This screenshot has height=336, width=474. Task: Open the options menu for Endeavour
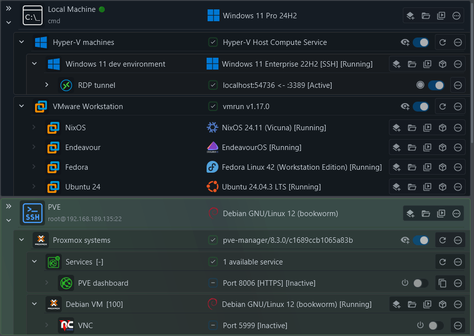458,147
